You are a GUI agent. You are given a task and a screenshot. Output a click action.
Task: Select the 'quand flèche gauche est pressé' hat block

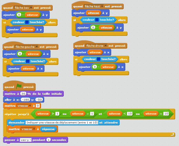click(x=30, y=46)
